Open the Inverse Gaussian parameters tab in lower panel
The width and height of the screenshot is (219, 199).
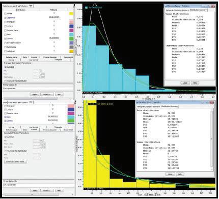pyautogui.click(x=50, y=130)
